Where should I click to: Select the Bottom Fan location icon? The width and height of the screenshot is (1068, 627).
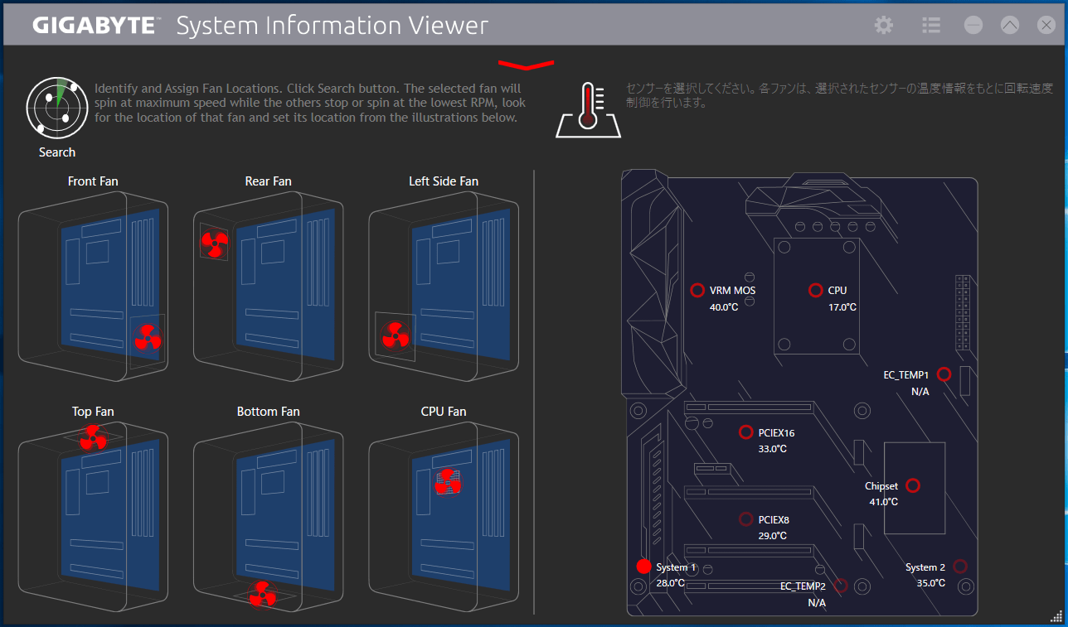263,593
